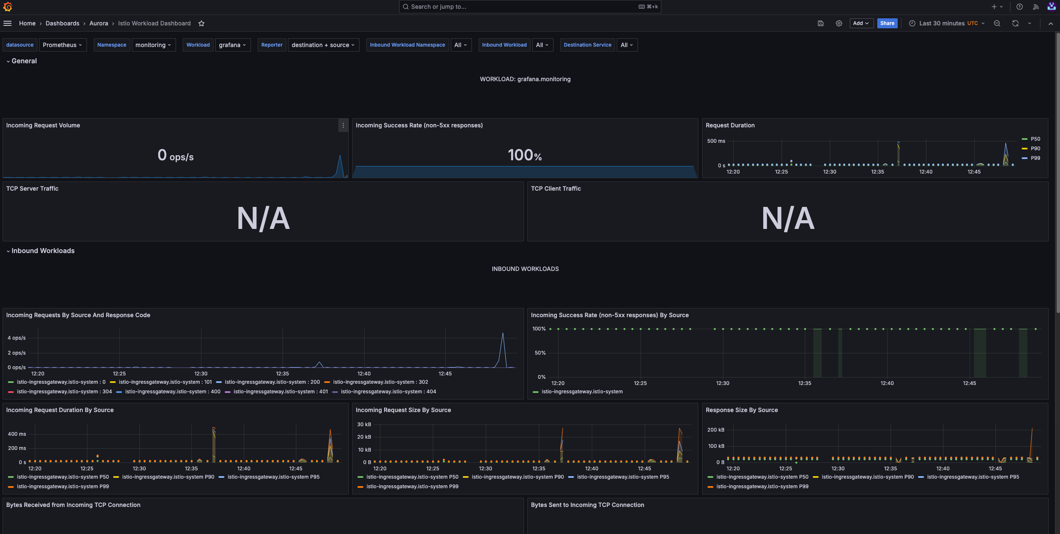
Task: Open the main navigation hamburger menu
Action: coord(7,23)
